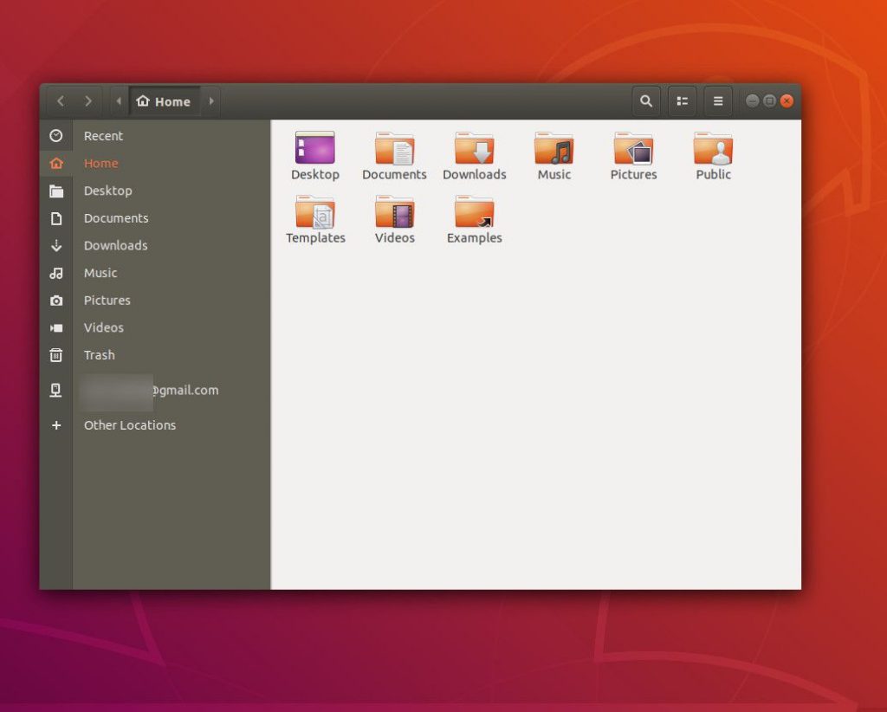The width and height of the screenshot is (887, 712).
Task: Select Home label in the sidebar
Action: (100, 164)
